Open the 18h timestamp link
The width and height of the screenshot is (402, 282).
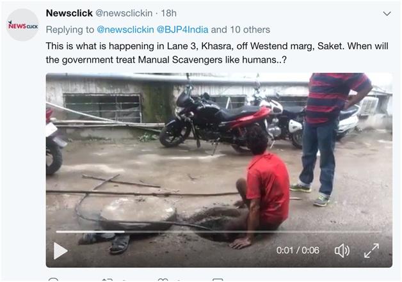coord(168,13)
